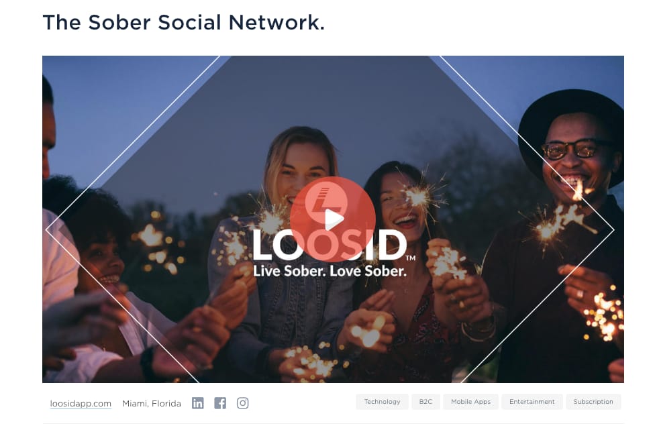Open the company LinkedIn page icon

197,403
